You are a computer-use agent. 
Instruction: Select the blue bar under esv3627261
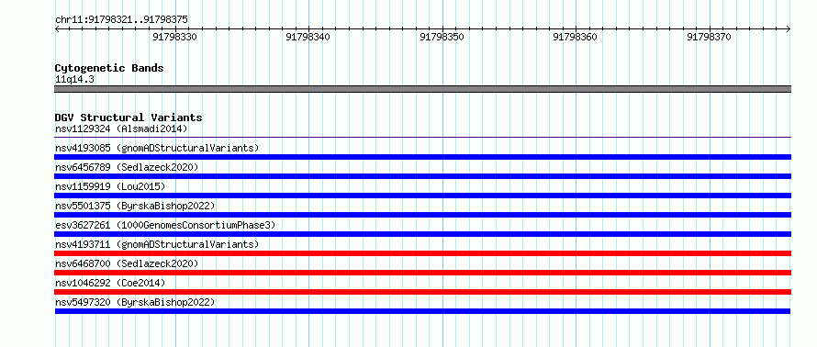pos(422,234)
